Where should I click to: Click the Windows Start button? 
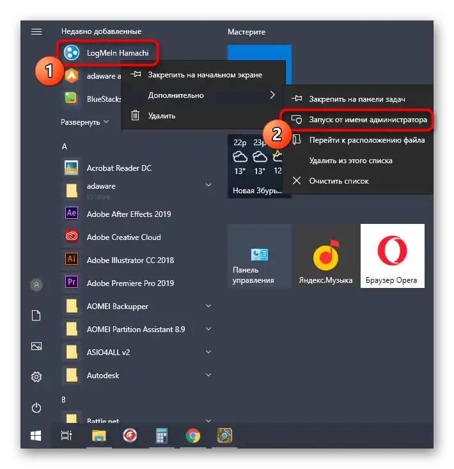pyautogui.click(x=36, y=436)
